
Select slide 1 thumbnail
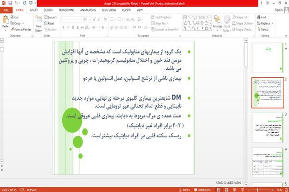pos(268,58)
